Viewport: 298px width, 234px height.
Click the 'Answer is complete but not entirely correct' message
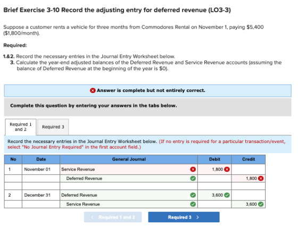point(151,90)
